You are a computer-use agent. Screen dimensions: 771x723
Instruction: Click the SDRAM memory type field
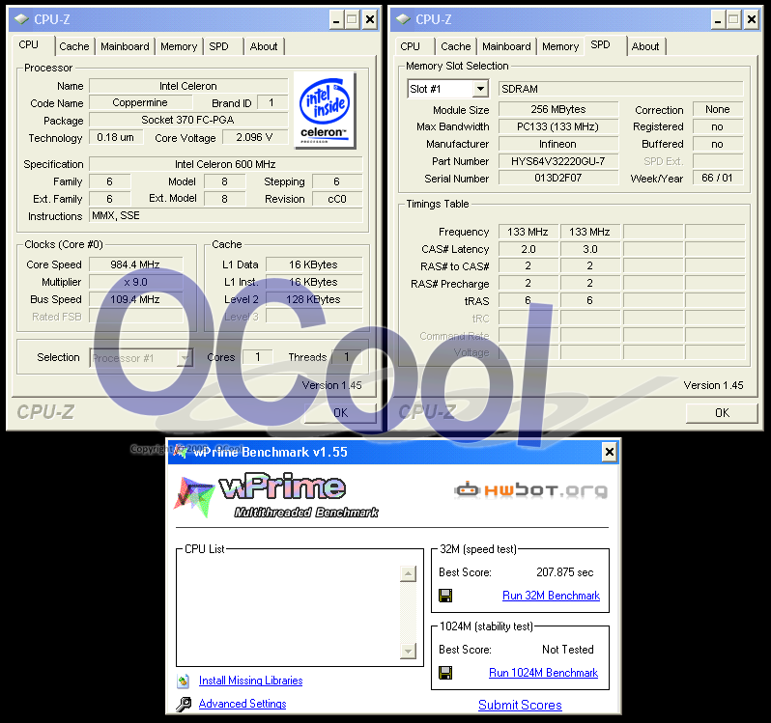[620, 89]
